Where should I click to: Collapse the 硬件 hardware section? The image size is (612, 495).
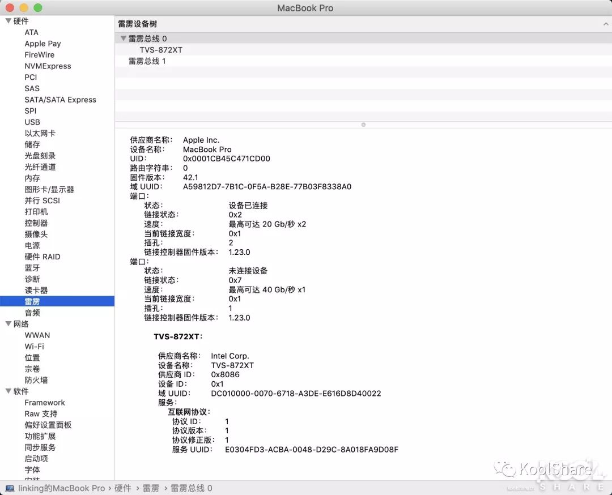(8, 21)
